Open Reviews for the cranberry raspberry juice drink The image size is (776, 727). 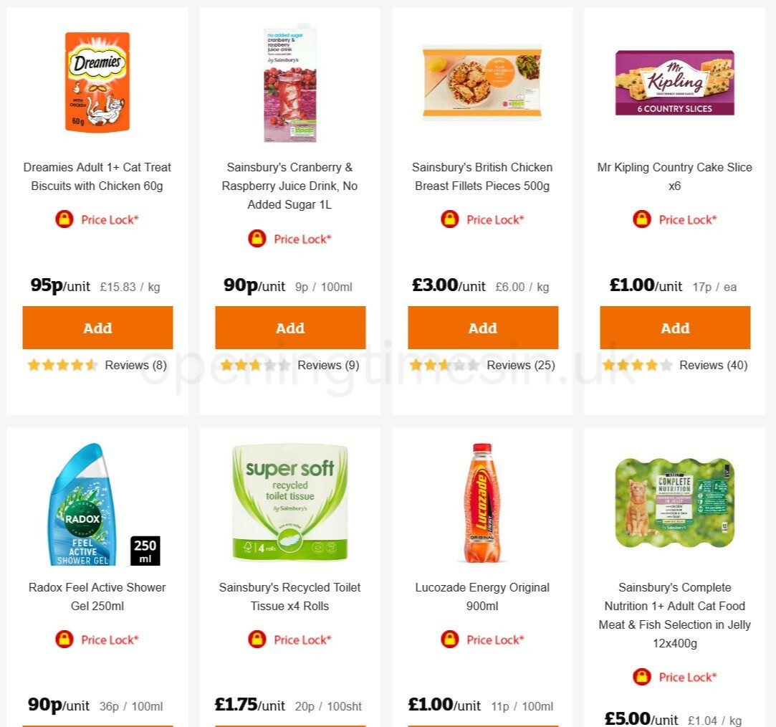tap(328, 365)
